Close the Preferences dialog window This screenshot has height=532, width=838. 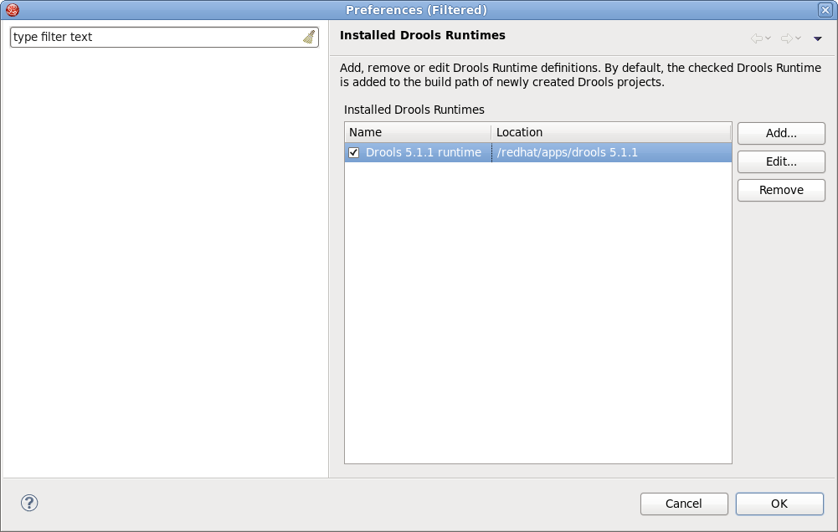(825, 9)
